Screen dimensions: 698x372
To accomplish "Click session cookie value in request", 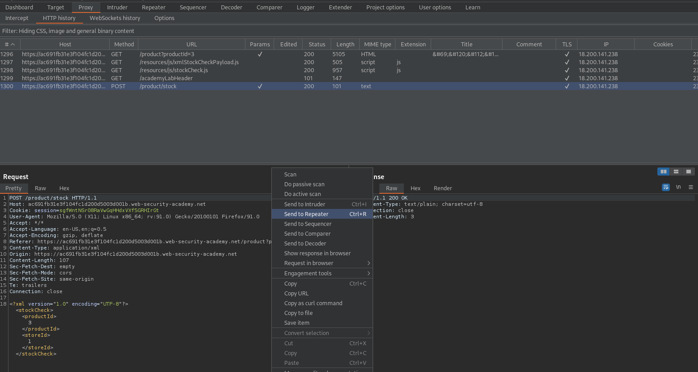I will click(109, 210).
